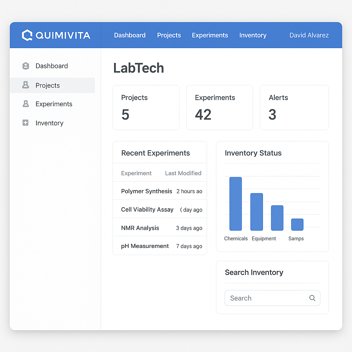This screenshot has width=352, height=352.
Task: Open Projects in the top navigation bar
Action: click(169, 35)
